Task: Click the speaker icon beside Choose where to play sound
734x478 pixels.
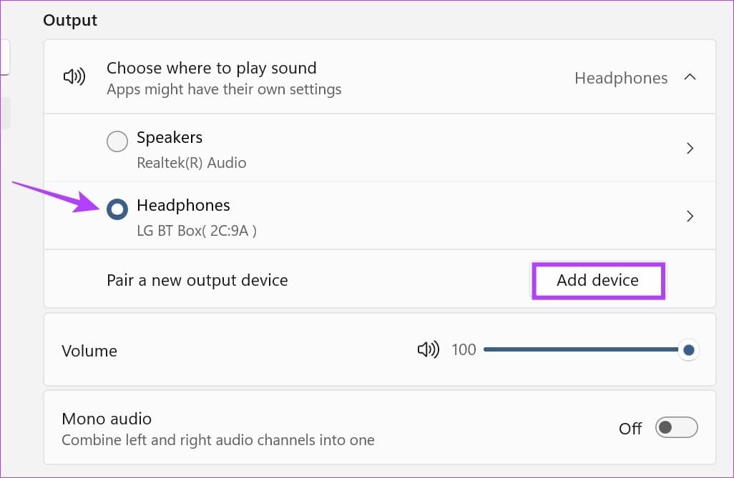Action: (x=74, y=77)
